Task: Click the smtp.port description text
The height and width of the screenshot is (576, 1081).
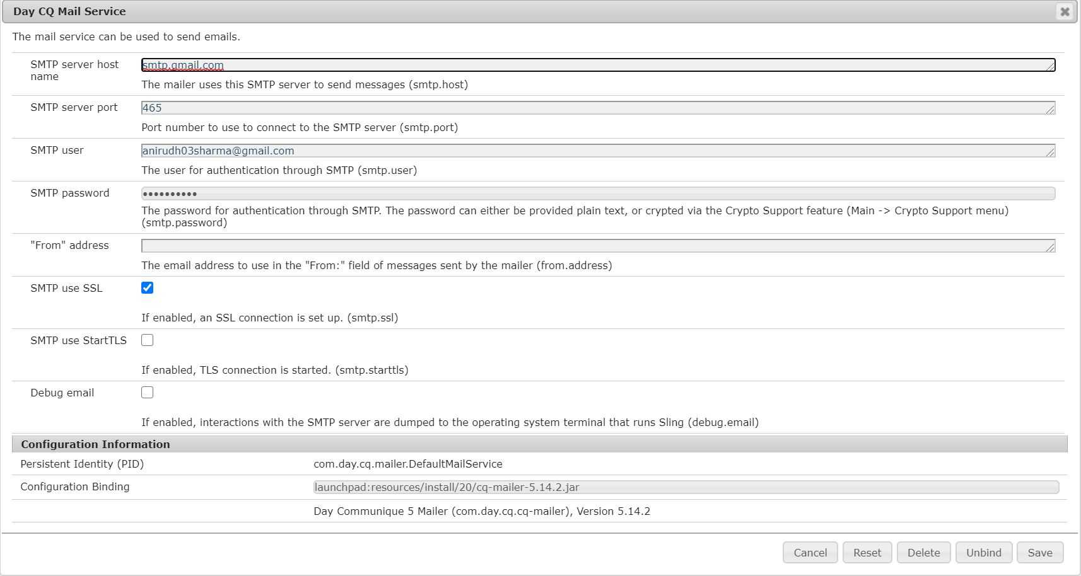Action: [x=300, y=127]
